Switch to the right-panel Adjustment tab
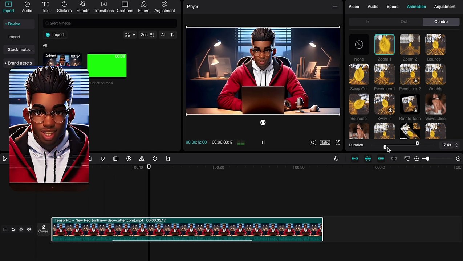This screenshot has height=261, width=463. pos(445,7)
